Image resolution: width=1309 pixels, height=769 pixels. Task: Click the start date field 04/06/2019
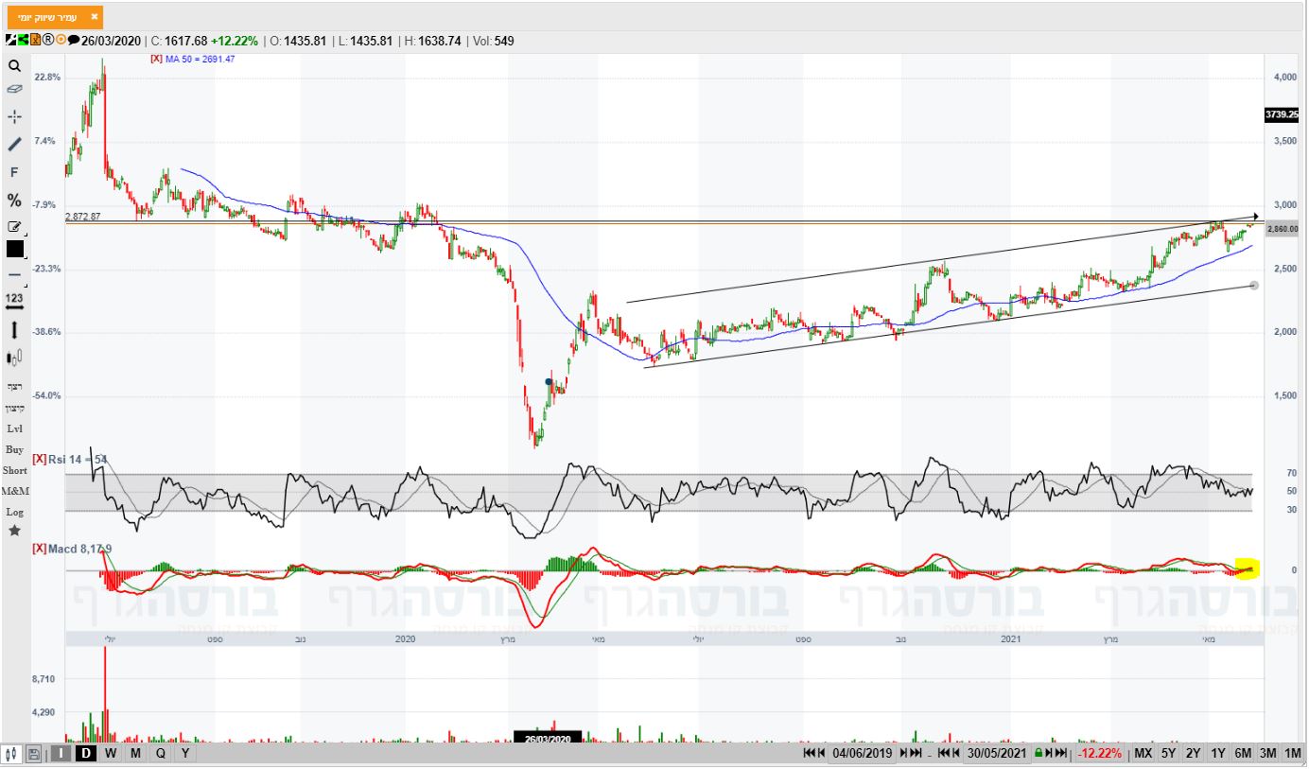click(863, 754)
